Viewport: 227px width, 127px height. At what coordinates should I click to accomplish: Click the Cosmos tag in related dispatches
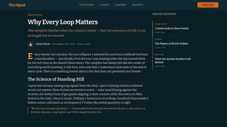(x=158, y=39)
